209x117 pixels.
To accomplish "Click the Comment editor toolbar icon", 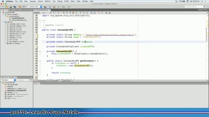I will click(106, 13).
